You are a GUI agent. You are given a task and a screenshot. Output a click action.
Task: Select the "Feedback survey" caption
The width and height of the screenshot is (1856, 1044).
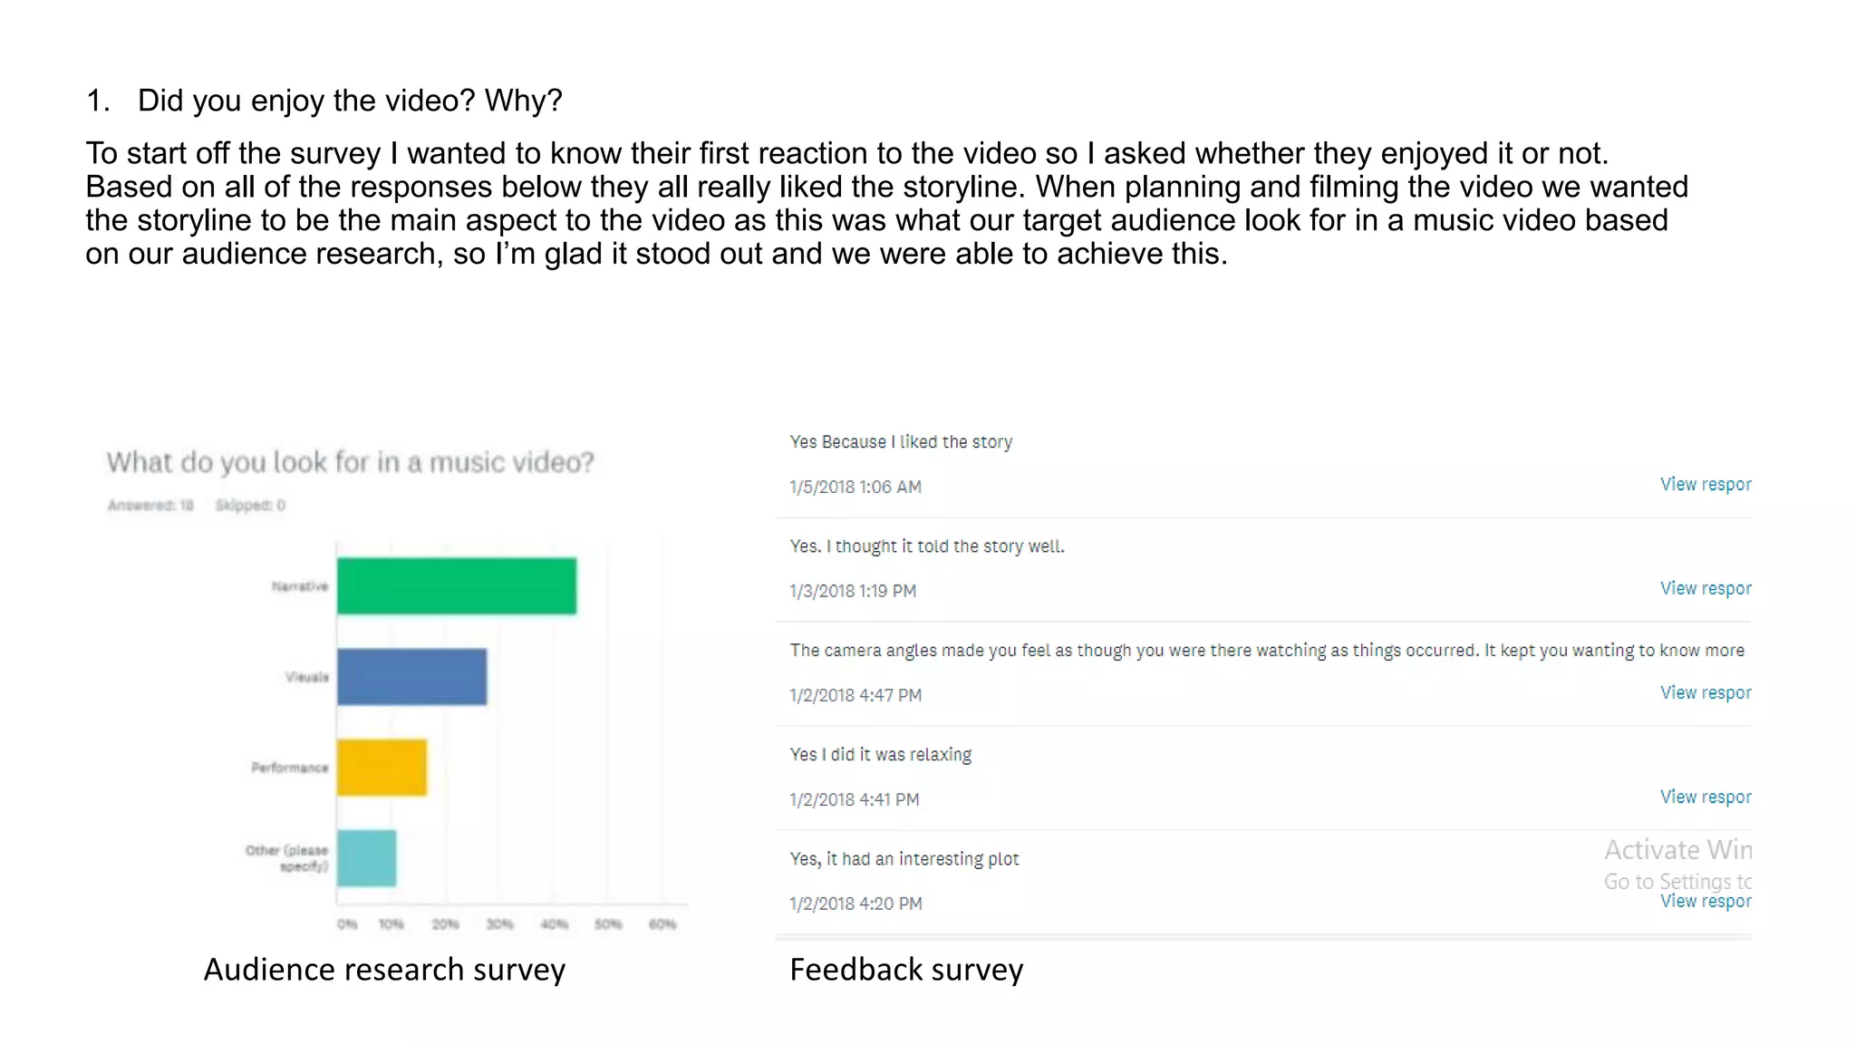906,970
